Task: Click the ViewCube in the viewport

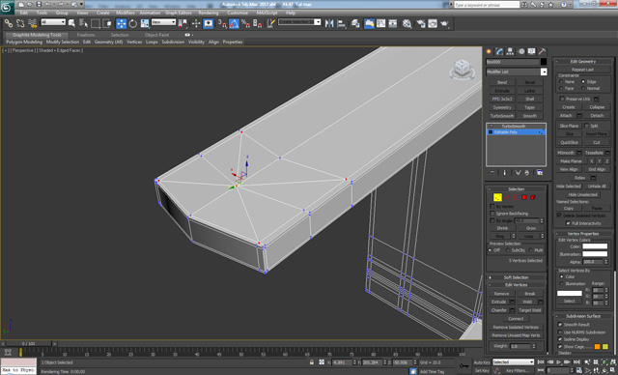Action: point(462,70)
